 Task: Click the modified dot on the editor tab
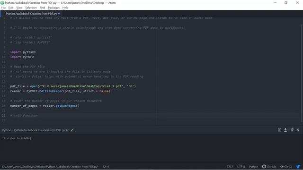tap(59, 14)
